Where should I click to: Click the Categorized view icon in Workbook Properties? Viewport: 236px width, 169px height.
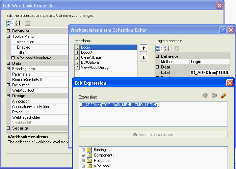click(x=10, y=23)
